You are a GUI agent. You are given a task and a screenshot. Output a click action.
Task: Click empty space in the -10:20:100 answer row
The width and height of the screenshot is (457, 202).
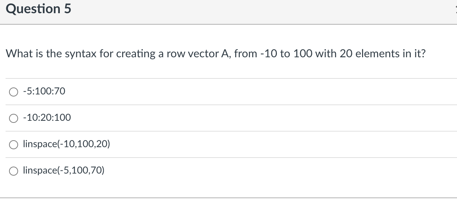pyautogui.click(x=261, y=118)
